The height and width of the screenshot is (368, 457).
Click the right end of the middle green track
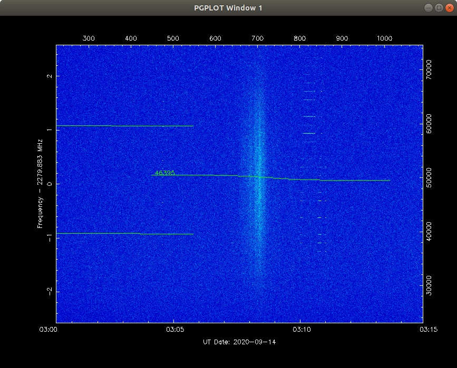[x=388, y=180]
